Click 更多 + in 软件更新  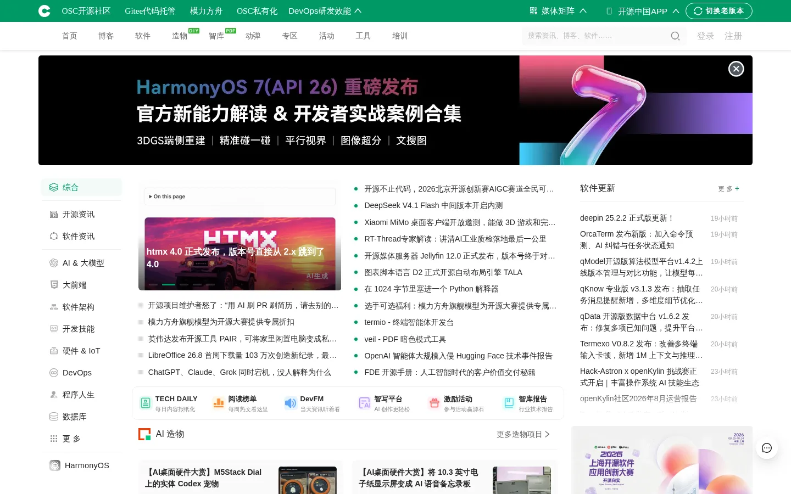(728, 189)
